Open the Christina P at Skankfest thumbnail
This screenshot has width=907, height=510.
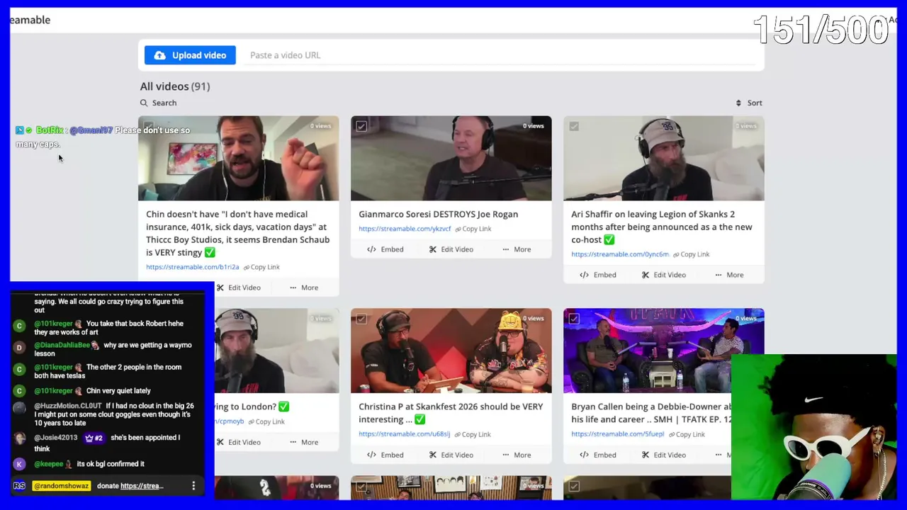pyautogui.click(x=451, y=351)
